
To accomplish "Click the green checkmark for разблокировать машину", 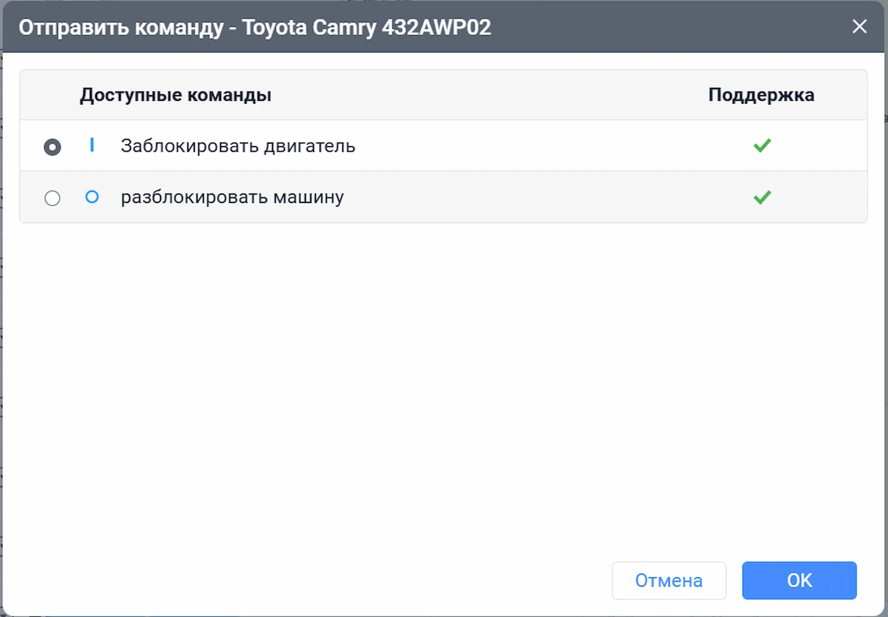I will tap(762, 197).
